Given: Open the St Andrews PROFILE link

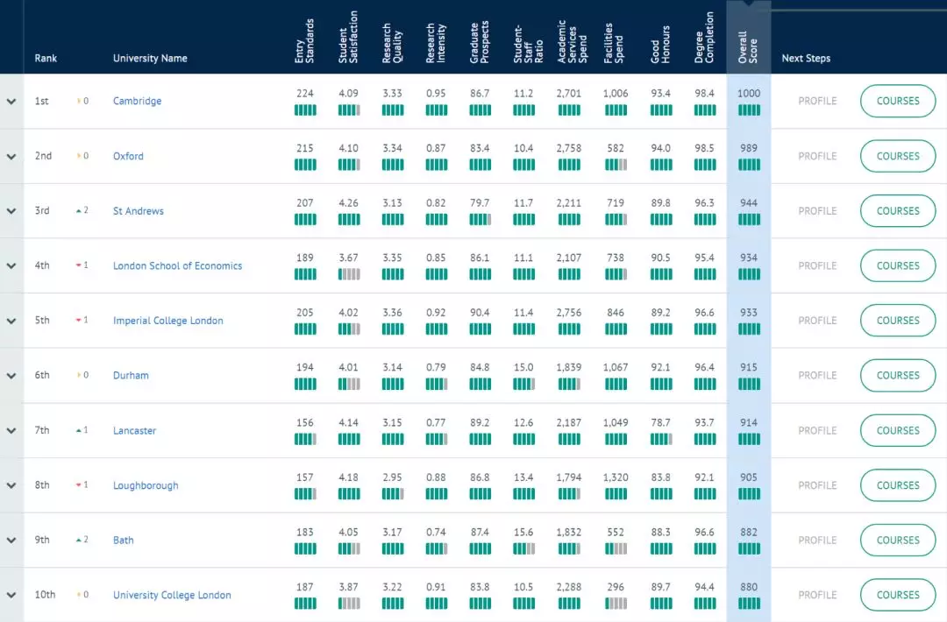Looking at the screenshot, I should coord(817,210).
